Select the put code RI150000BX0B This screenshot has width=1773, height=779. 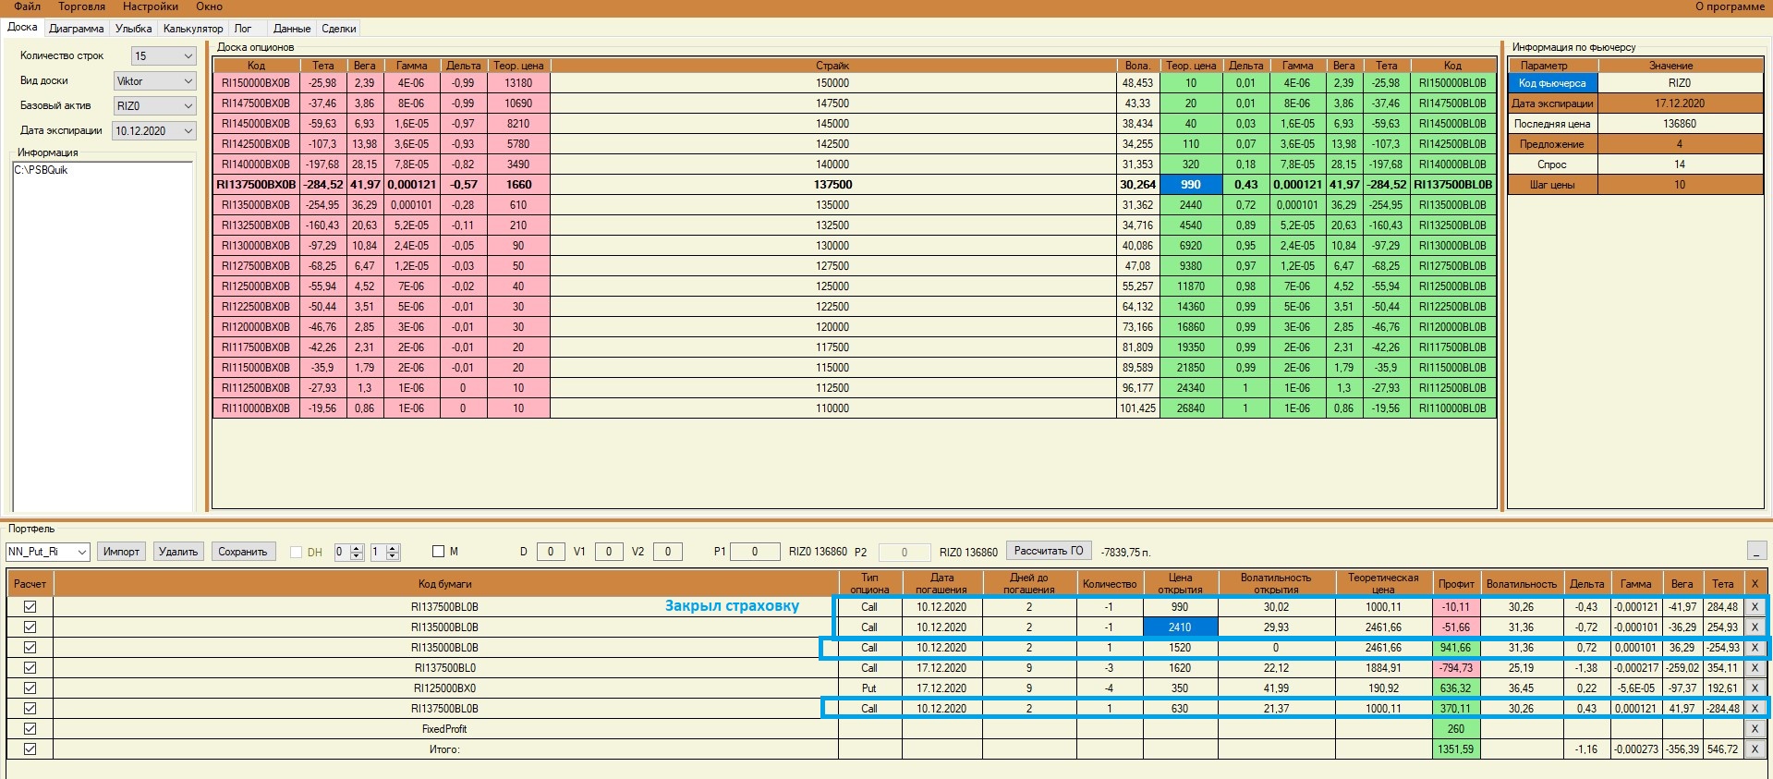[256, 83]
